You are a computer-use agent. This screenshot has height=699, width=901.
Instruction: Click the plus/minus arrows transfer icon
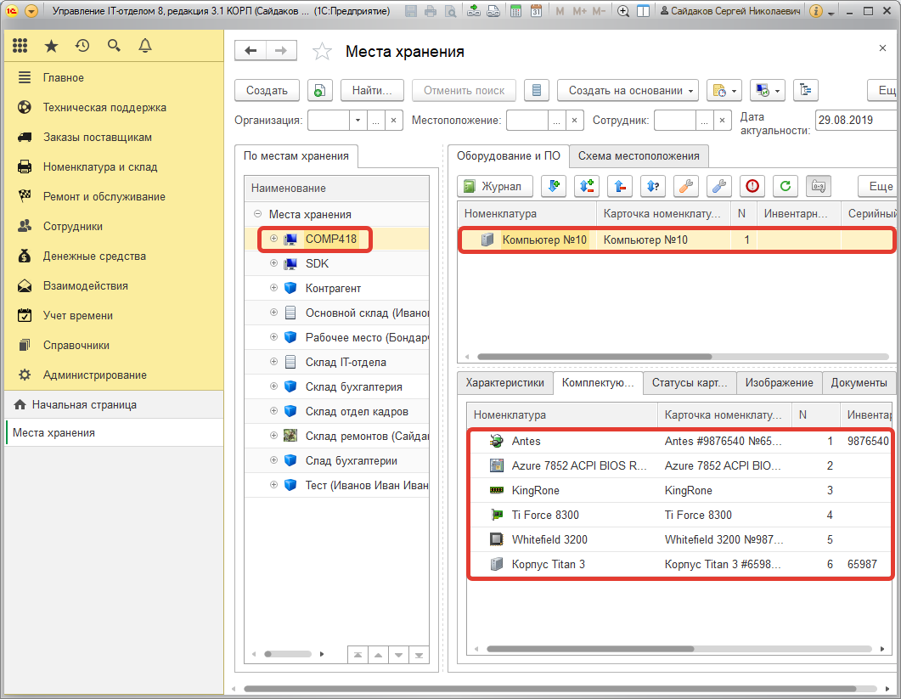[587, 186]
